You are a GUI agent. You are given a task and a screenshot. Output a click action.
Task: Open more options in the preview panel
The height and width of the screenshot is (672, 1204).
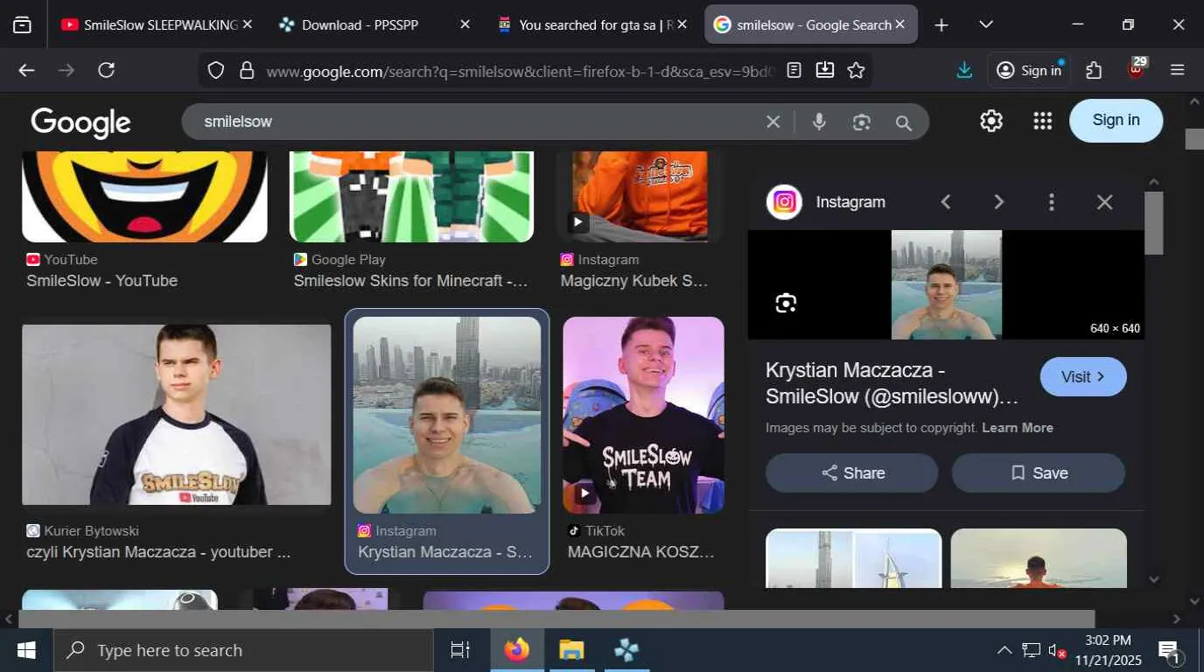[x=1052, y=202]
